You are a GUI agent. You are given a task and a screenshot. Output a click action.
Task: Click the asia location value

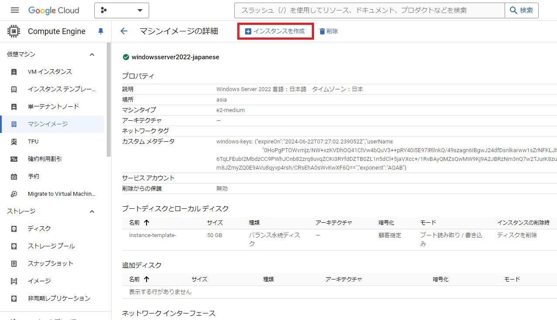[222, 99]
